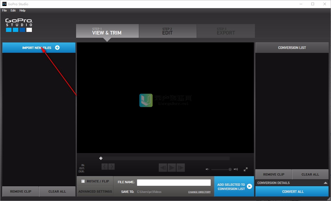Open Advanced Settings
The image size is (331, 201).
click(95, 192)
